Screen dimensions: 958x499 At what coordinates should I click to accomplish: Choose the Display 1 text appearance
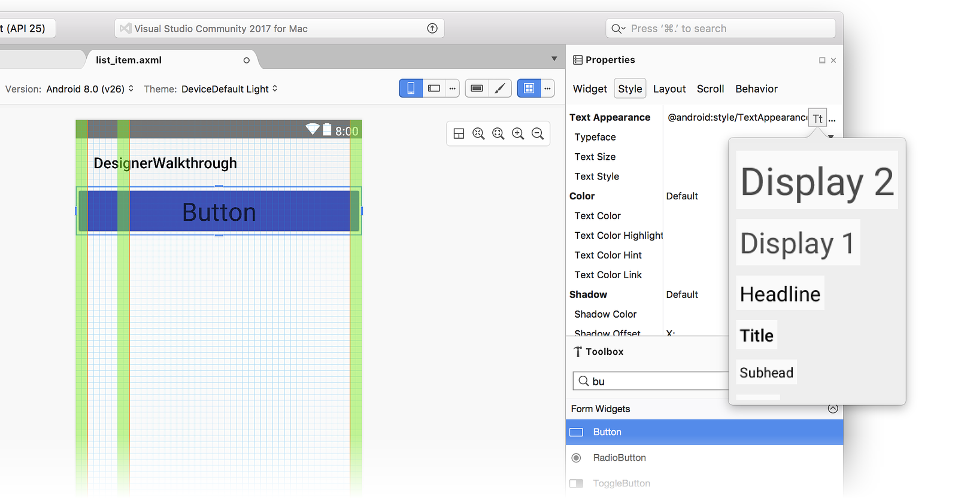pyautogui.click(x=798, y=242)
